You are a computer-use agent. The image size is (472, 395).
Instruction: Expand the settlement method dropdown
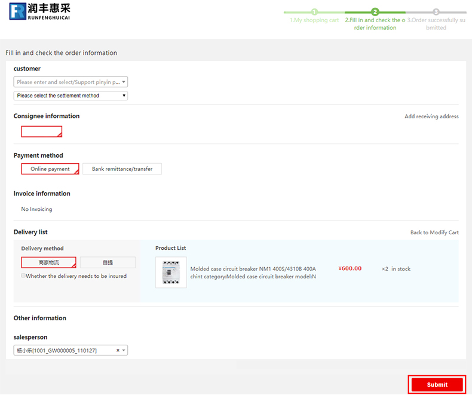[71, 96]
